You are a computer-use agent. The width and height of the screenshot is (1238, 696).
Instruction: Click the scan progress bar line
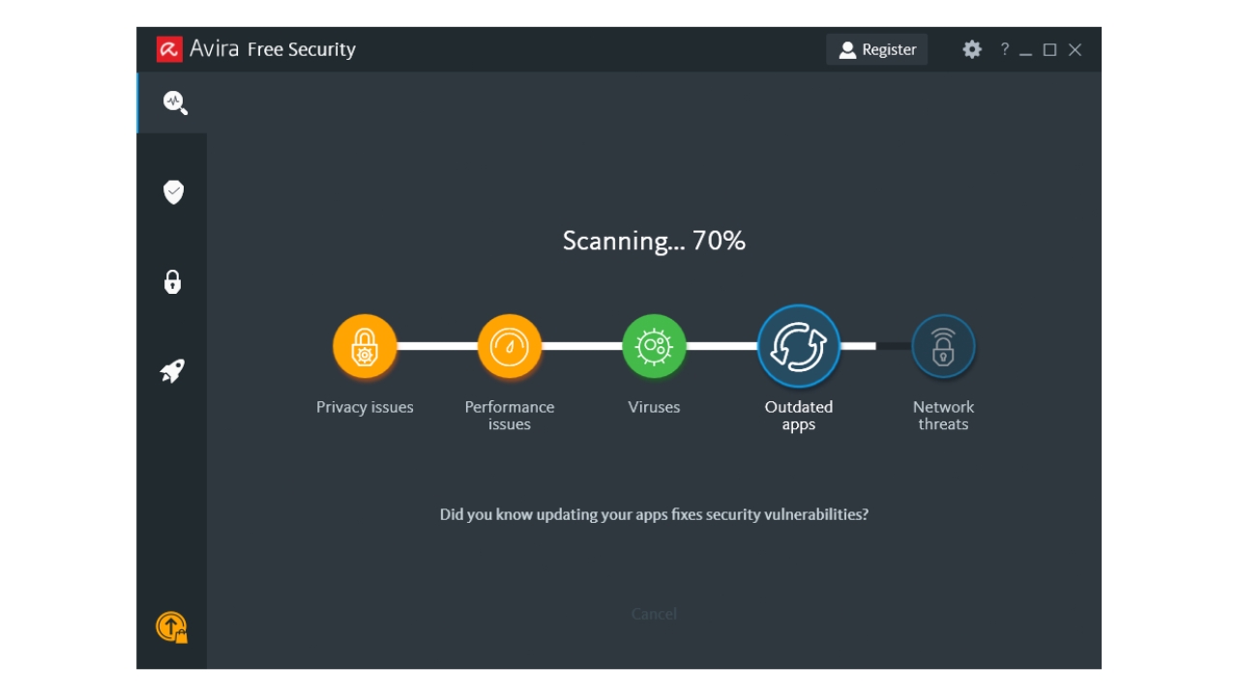[x=654, y=346]
